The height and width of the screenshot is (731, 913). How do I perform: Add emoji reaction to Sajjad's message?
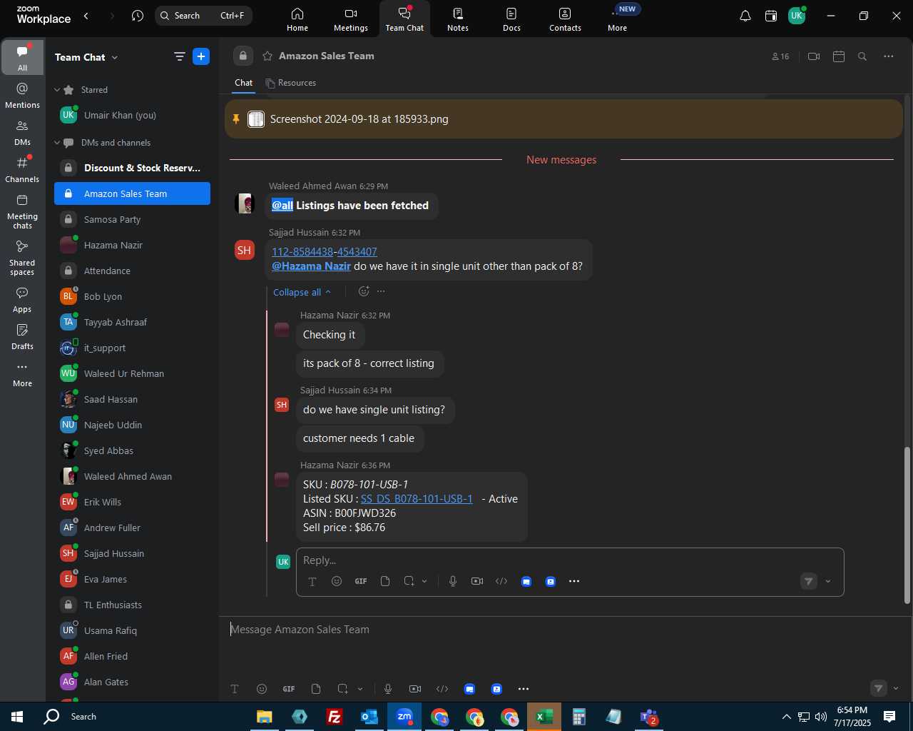pos(364,291)
